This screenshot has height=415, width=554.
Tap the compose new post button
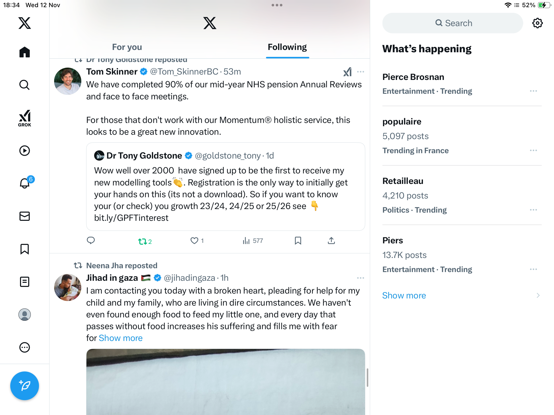pos(25,386)
